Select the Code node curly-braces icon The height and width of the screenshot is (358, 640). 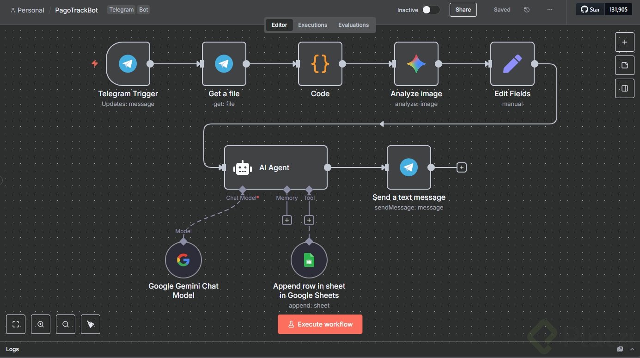coord(320,64)
